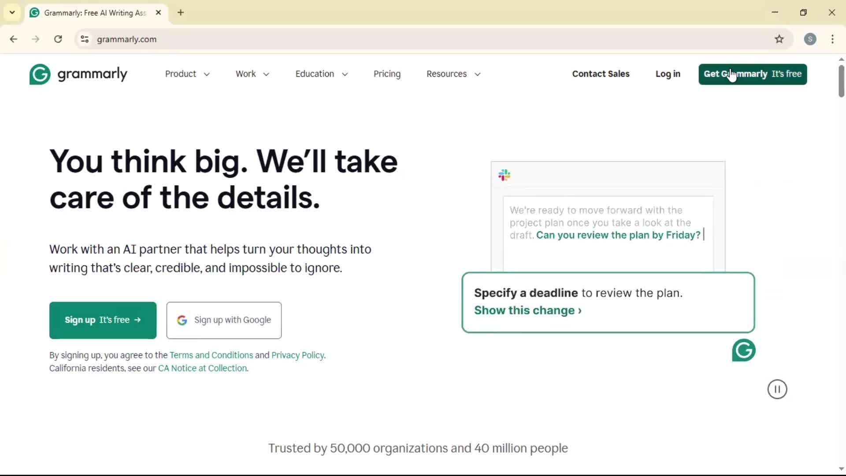This screenshot has height=476, width=846.
Task: Click the floating Grammarly G badge
Action: tap(743, 350)
